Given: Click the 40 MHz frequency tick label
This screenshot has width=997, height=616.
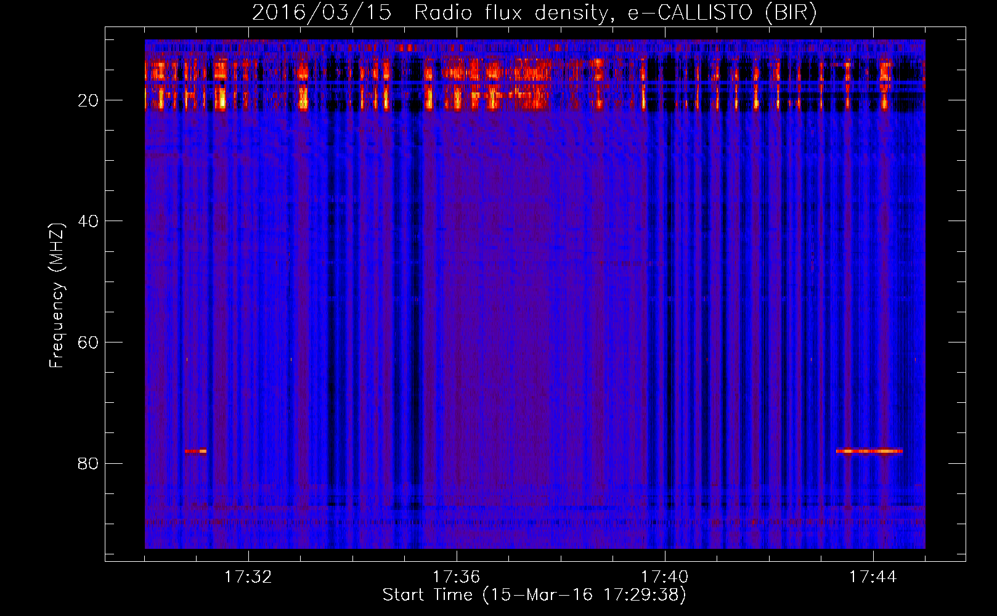Looking at the screenshot, I should [88, 221].
